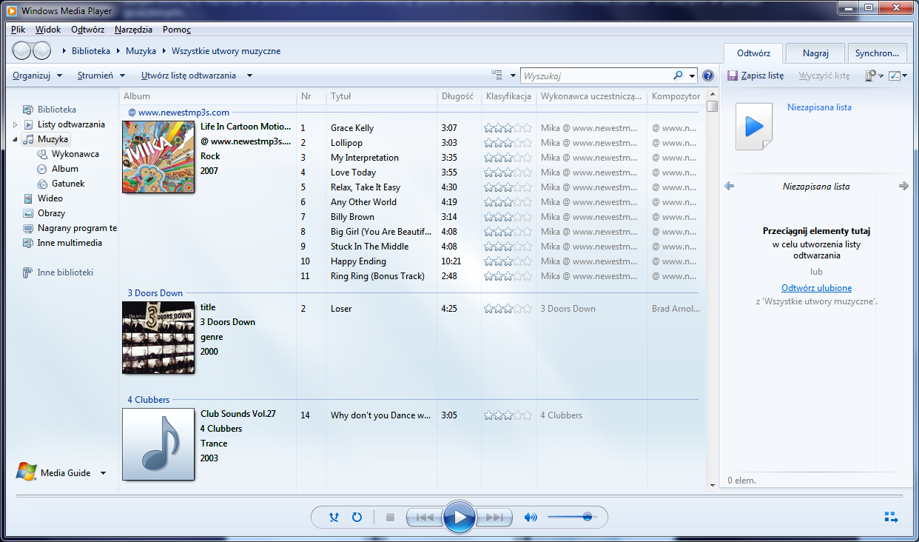Click the 4 Clubbers group header link

click(x=148, y=400)
